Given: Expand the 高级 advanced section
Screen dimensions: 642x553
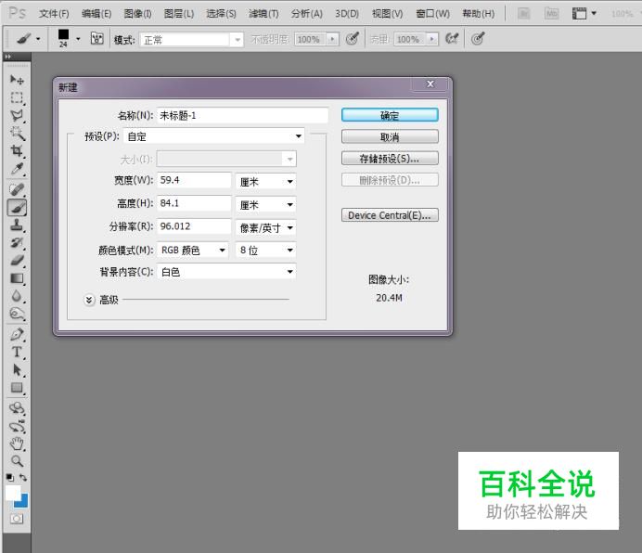Looking at the screenshot, I should (89, 300).
